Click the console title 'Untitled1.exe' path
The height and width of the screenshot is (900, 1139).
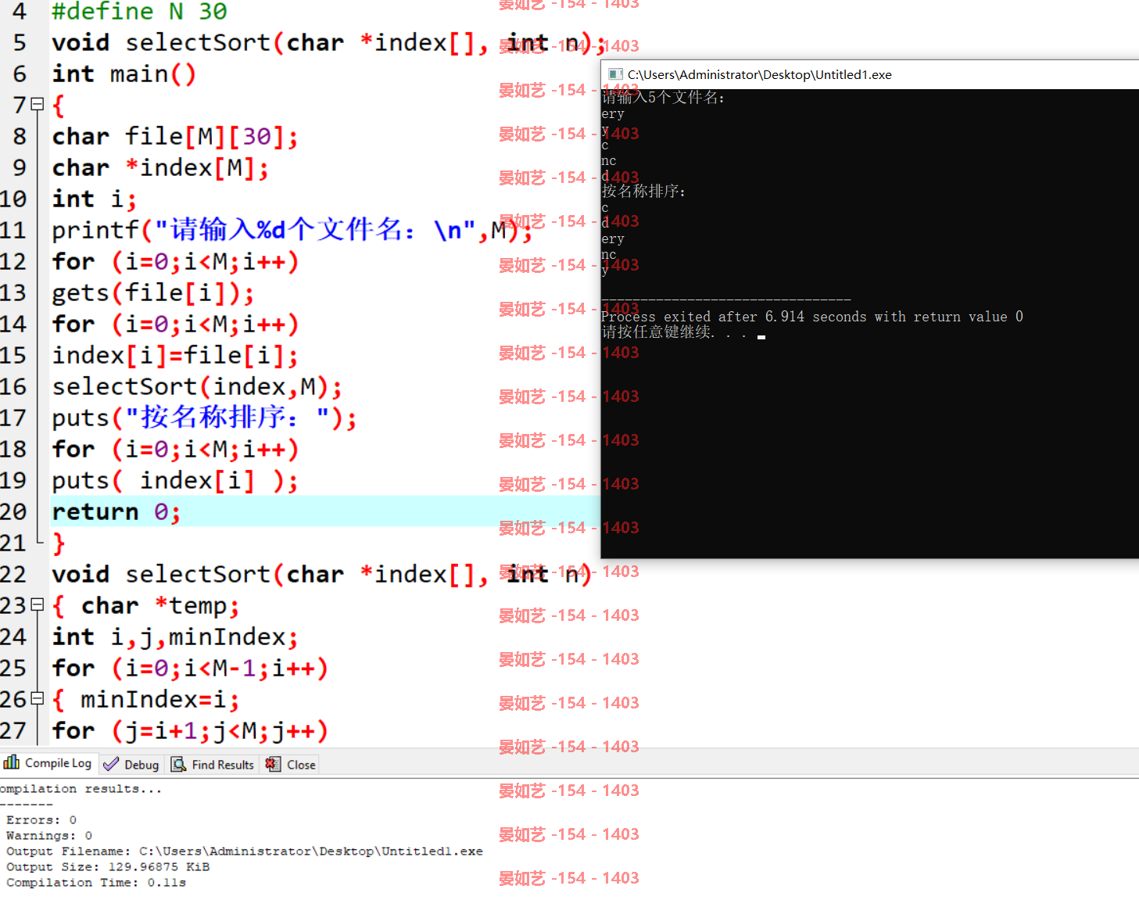(x=760, y=74)
